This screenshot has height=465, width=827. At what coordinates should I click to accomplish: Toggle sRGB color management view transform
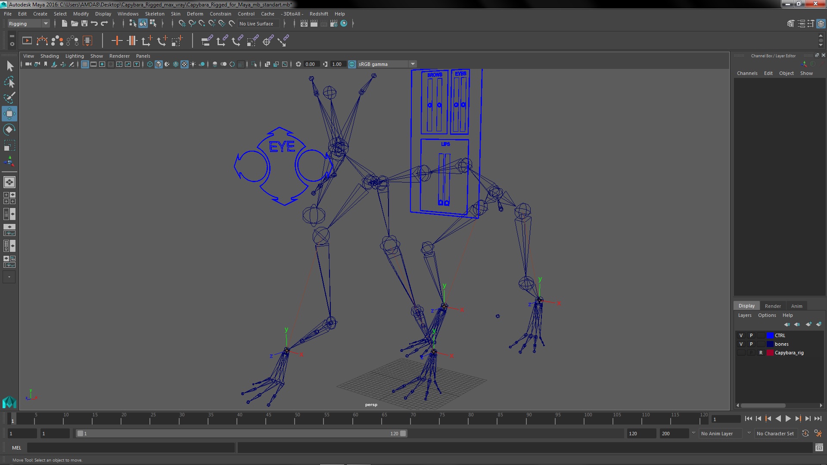click(x=352, y=64)
